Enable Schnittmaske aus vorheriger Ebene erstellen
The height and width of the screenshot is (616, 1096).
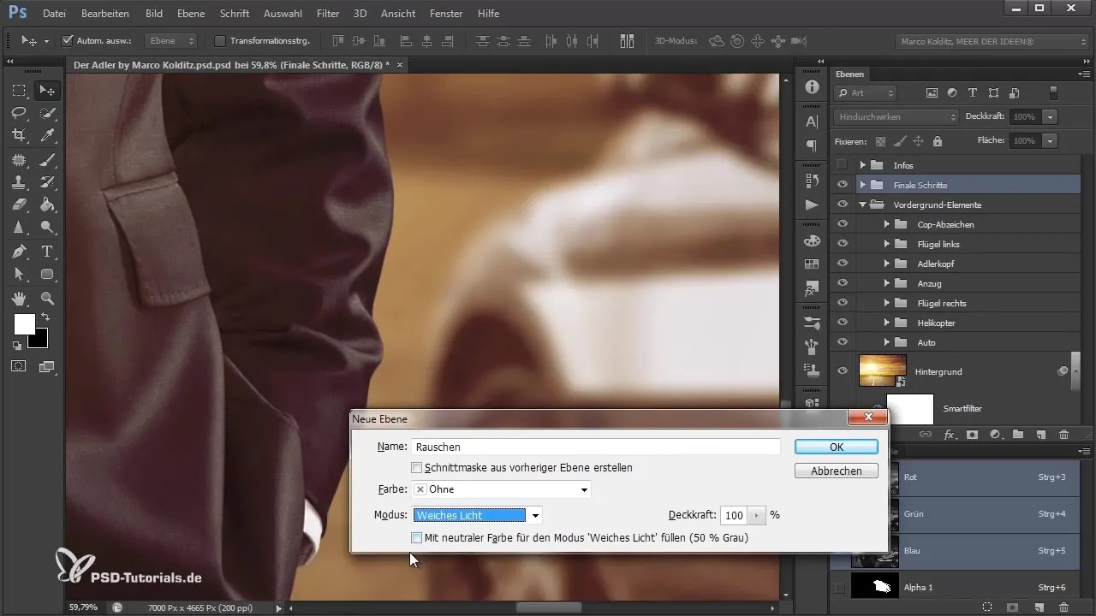pos(416,468)
